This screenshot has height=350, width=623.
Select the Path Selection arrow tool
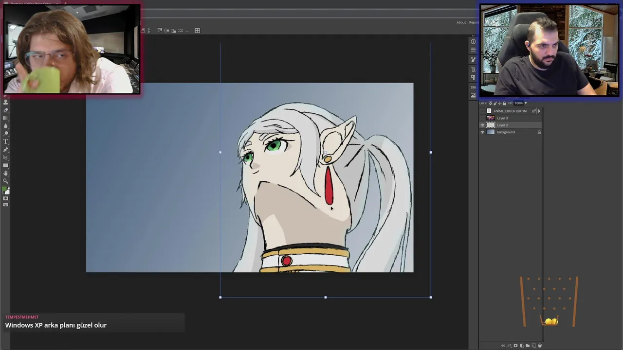click(x=6, y=157)
